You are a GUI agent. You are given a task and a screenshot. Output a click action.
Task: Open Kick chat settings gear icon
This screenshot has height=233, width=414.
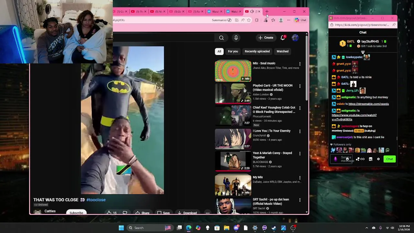[x=378, y=159]
